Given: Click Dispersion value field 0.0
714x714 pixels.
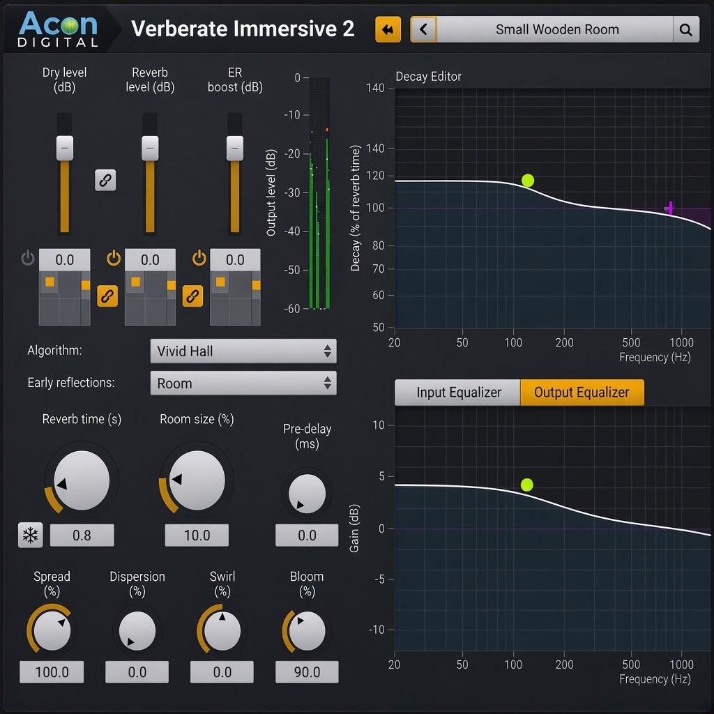Looking at the screenshot, I should click(x=137, y=672).
